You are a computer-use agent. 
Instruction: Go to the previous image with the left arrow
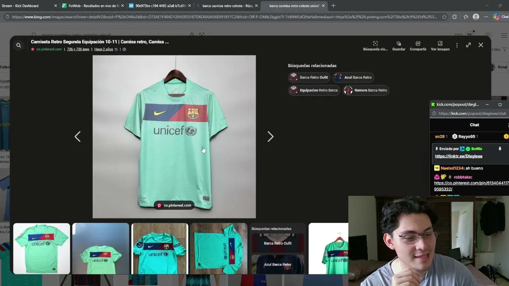[78, 137]
